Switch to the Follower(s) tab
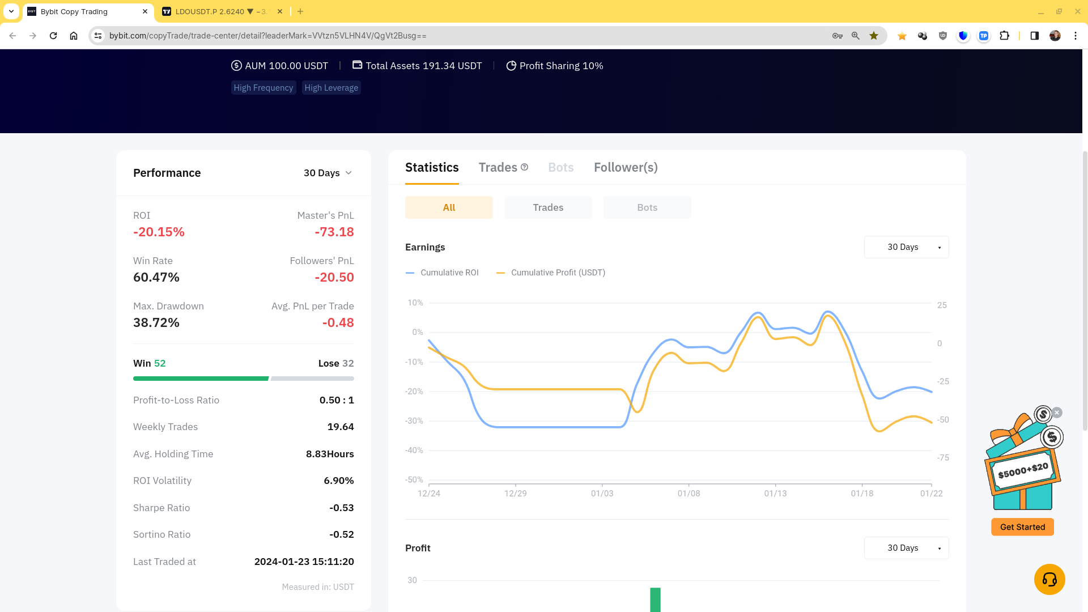This screenshot has height=612, width=1088. (626, 167)
